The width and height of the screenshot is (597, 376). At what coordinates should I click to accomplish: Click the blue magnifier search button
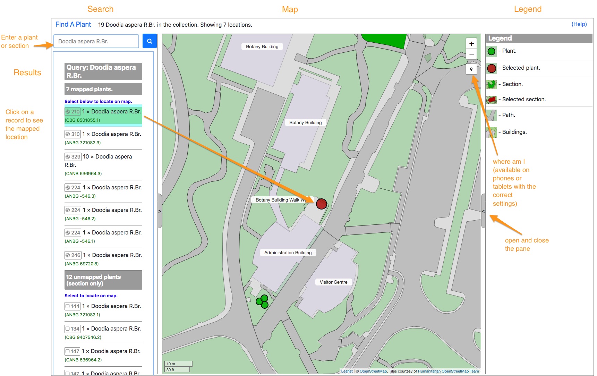[150, 41]
